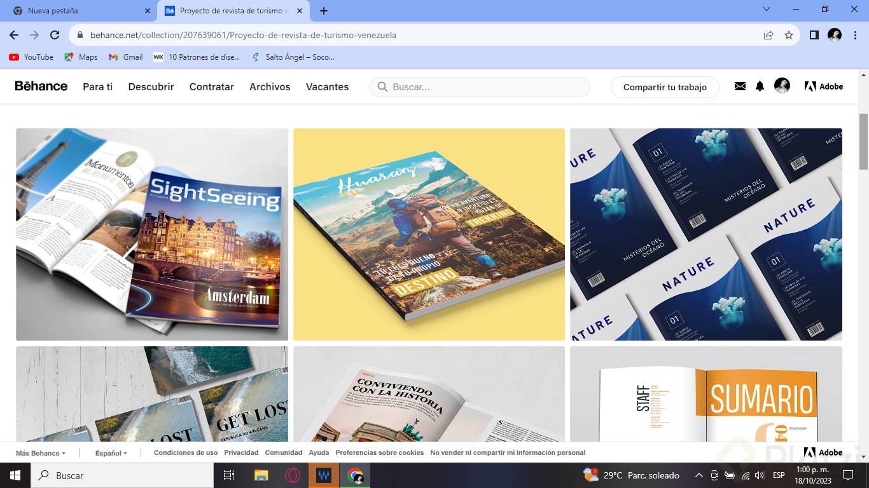Screen dimensions: 869x488
Task: Open the 'Comunidad' footer link
Action: [284, 453]
